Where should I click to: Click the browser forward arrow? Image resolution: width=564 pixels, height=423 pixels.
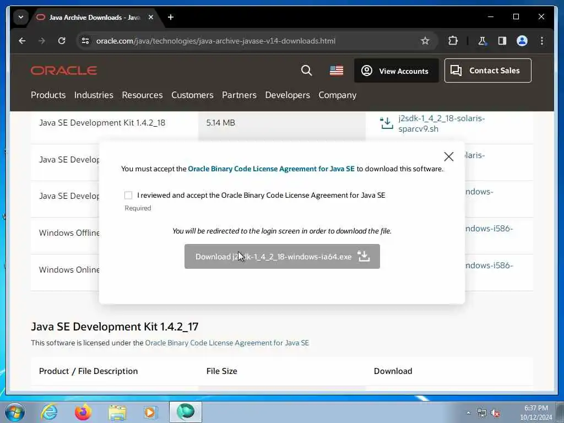(x=42, y=41)
